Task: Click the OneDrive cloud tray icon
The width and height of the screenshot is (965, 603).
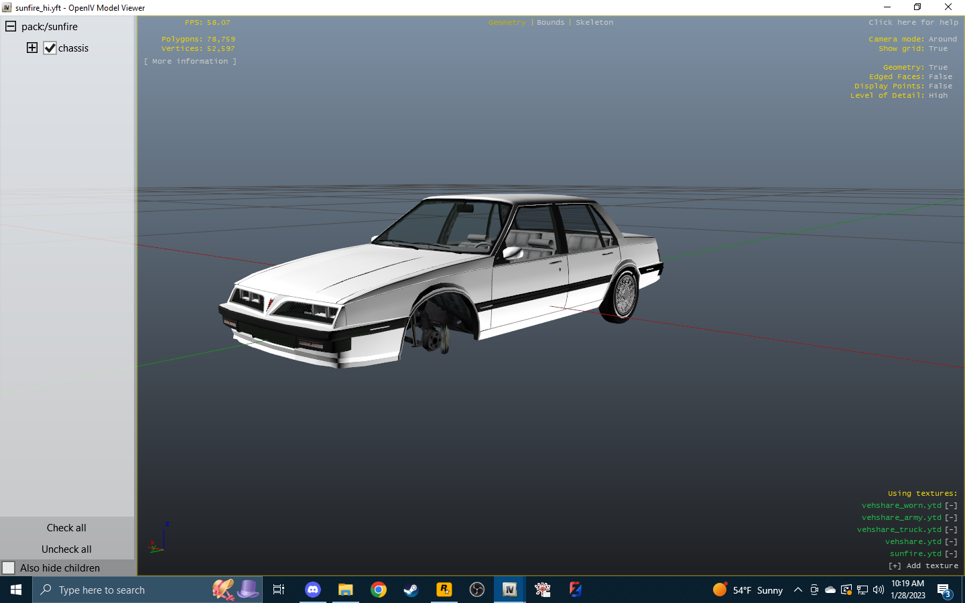Action: (x=830, y=590)
